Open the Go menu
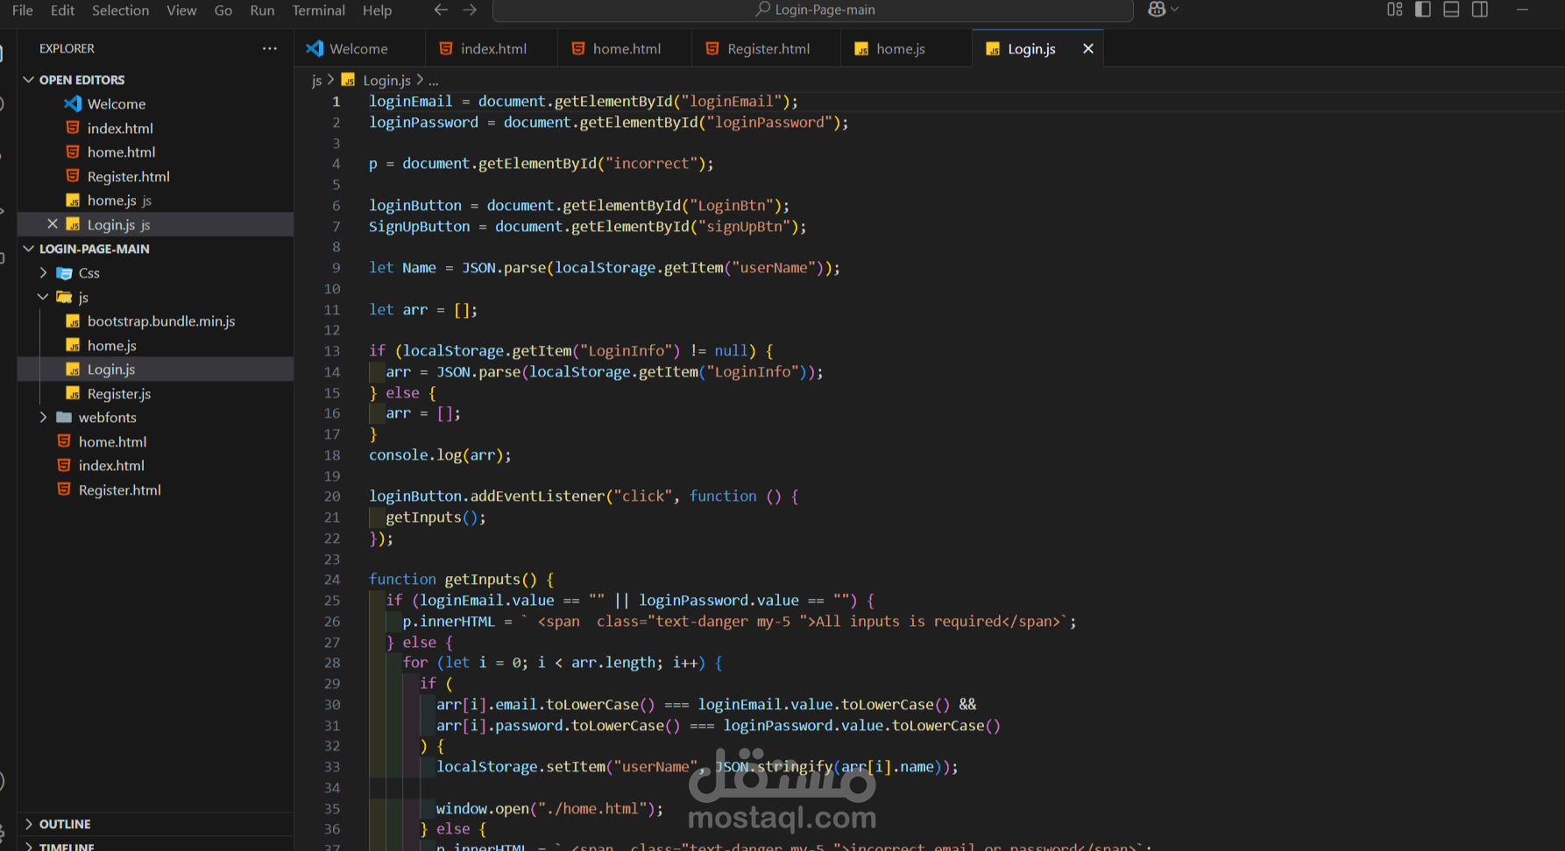 (223, 11)
